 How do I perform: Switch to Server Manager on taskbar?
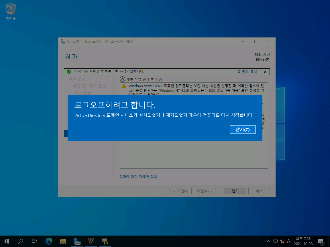click(77, 241)
